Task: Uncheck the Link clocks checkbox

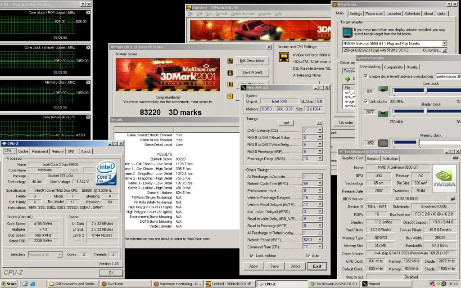Action: click(x=365, y=102)
